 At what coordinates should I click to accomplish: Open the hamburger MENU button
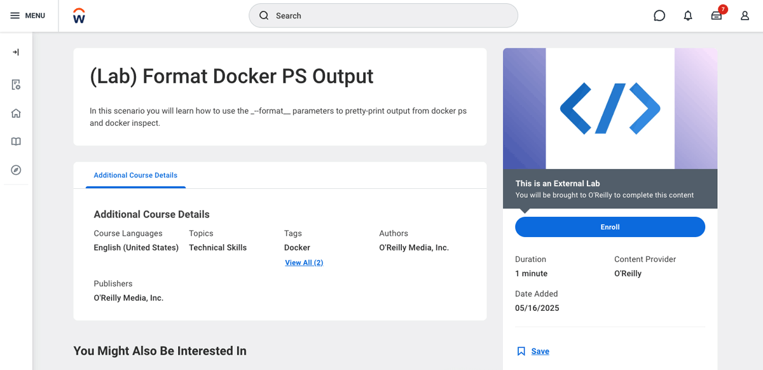pyautogui.click(x=27, y=15)
